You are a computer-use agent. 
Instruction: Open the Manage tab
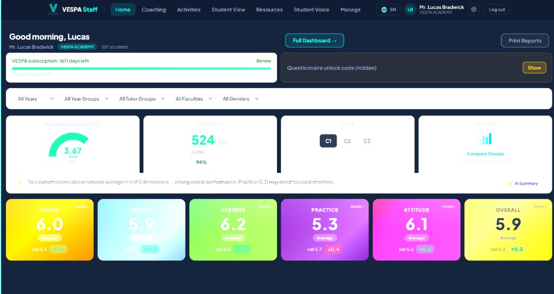[x=350, y=10]
